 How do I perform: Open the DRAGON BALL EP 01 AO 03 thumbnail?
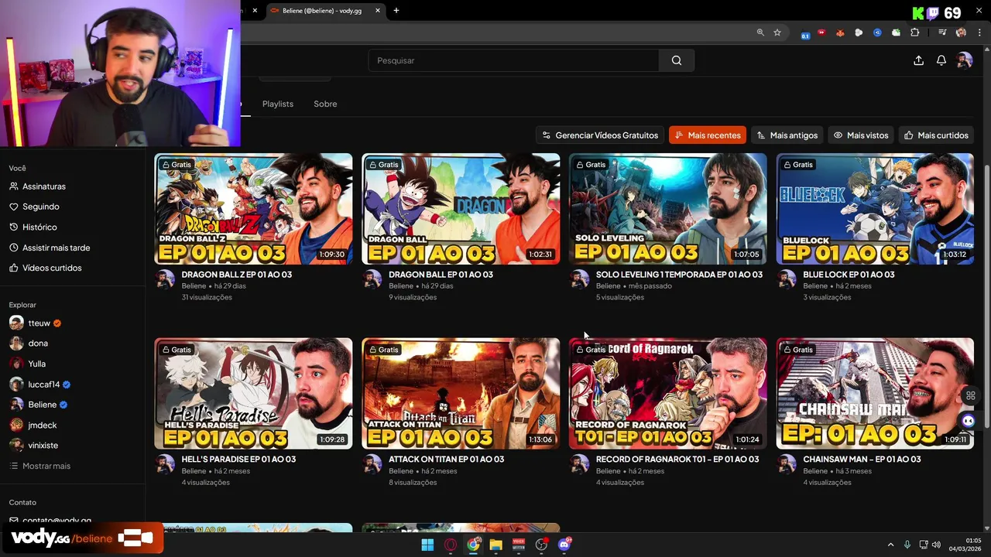click(461, 209)
